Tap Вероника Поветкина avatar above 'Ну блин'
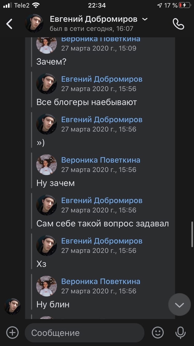The height and width of the screenshot is (346, 194). [46, 286]
